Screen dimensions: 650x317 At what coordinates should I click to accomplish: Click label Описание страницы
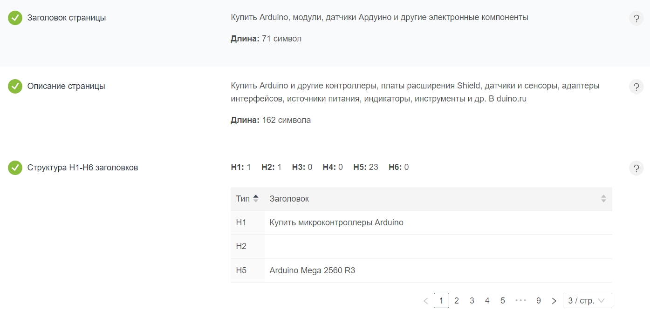pos(66,86)
